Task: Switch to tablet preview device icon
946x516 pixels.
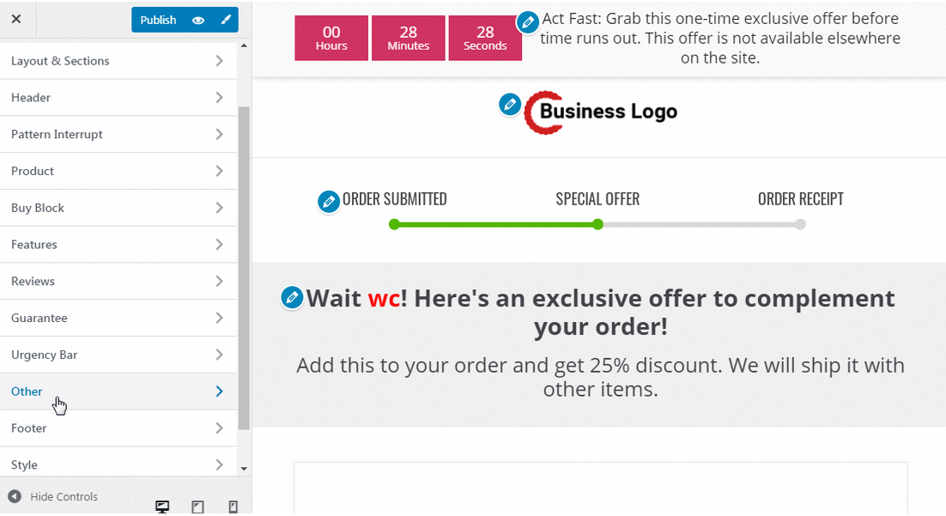Action: click(x=198, y=507)
